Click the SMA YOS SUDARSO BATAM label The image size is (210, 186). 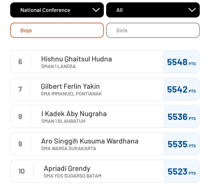(x=73, y=176)
